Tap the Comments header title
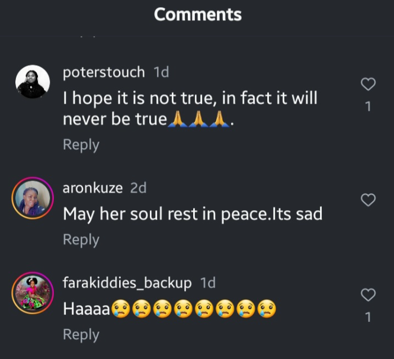 pos(198,15)
